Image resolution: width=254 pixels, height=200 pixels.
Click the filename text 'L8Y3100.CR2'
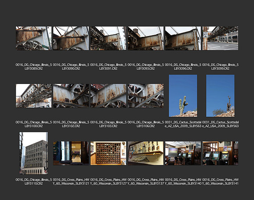coord(34,126)
